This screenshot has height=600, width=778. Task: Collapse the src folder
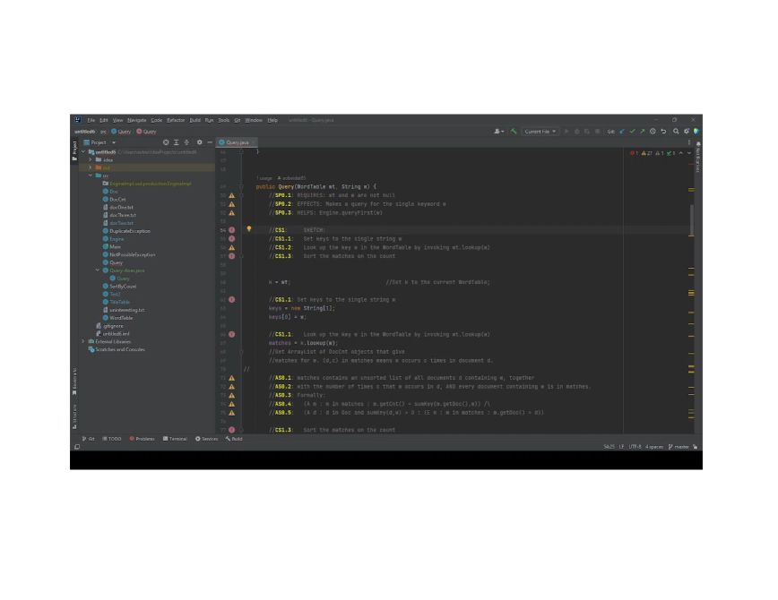click(x=91, y=176)
